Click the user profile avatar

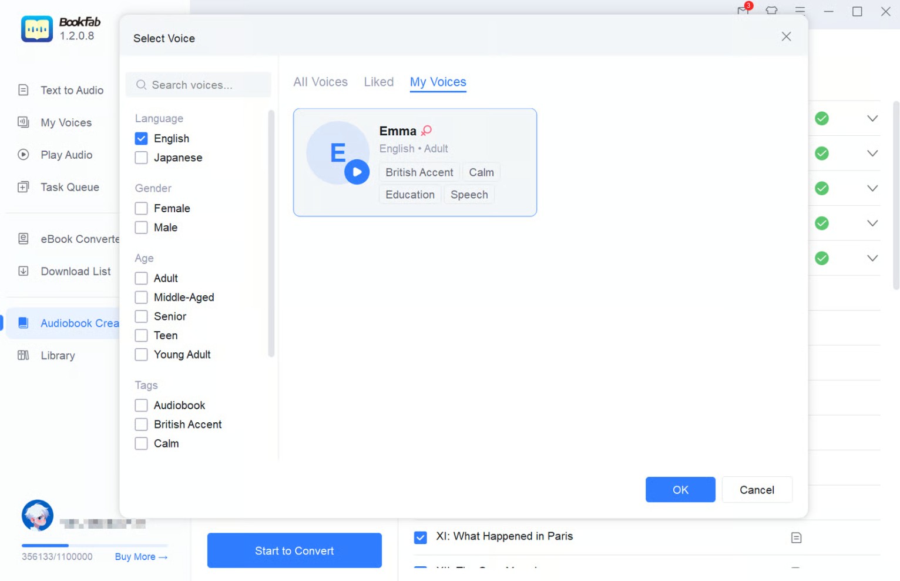[38, 516]
